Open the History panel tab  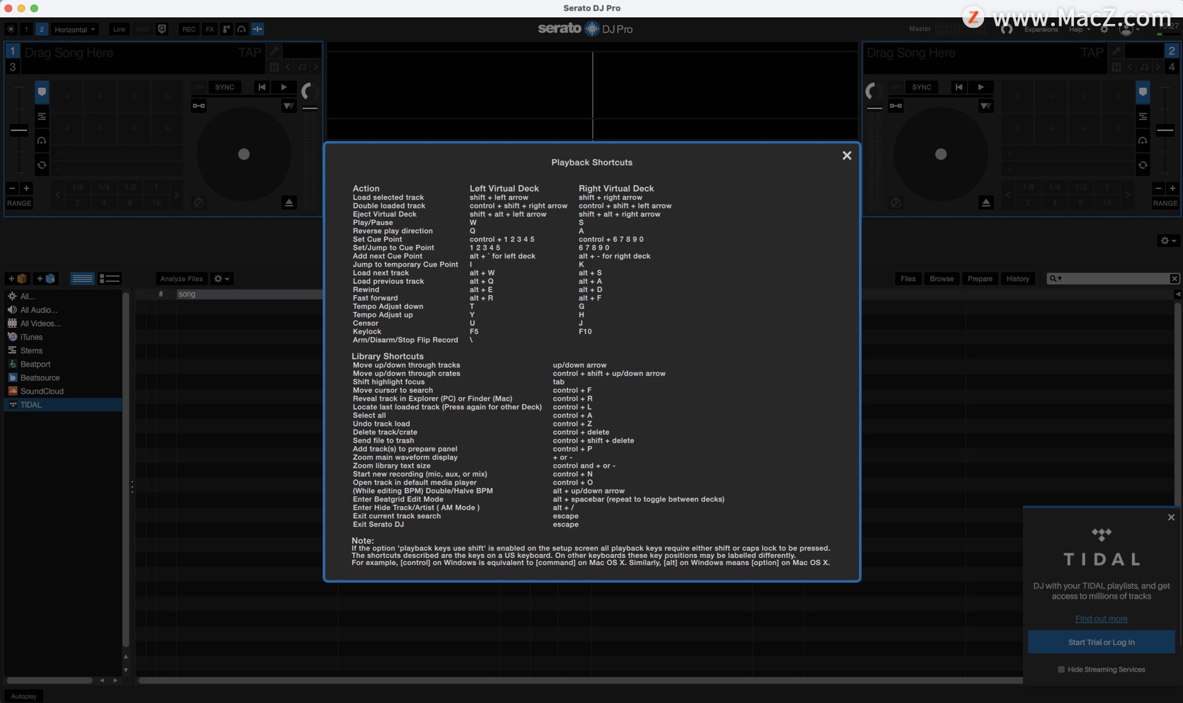coord(1017,279)
